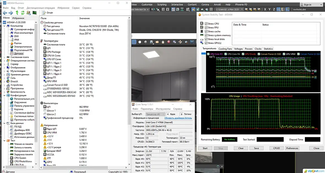Click the users icon in AIDA64 toolbar
The height and width of the screenshot is (173, 325).
(28, 13)
